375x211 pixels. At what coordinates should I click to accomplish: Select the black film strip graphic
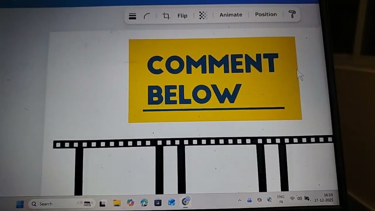[193, 166]
